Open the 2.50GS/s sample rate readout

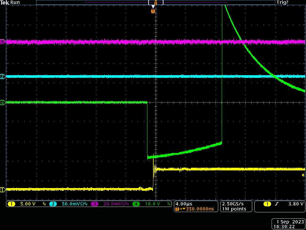click(233, 204)
